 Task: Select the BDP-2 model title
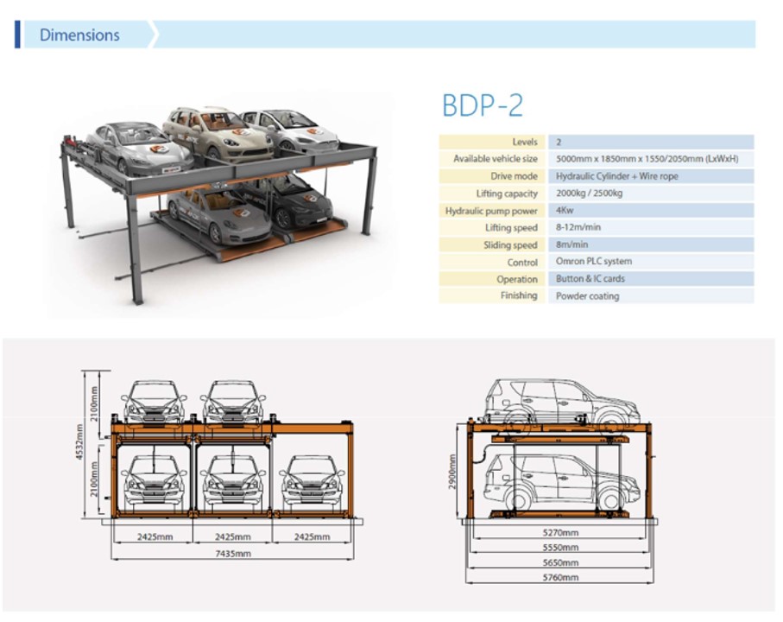tap(483, 105)
